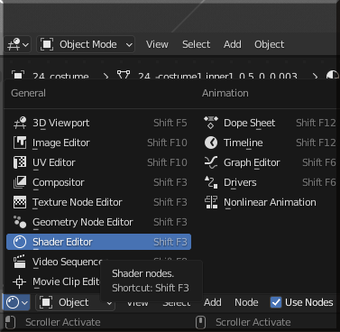Click the Compositor icon
The width and height of the screenshot is (340, 332).
click(20, 182)
